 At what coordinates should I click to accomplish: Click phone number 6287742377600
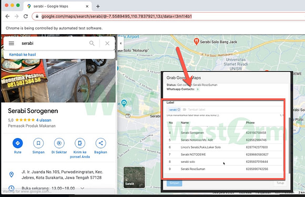point(257,147)
